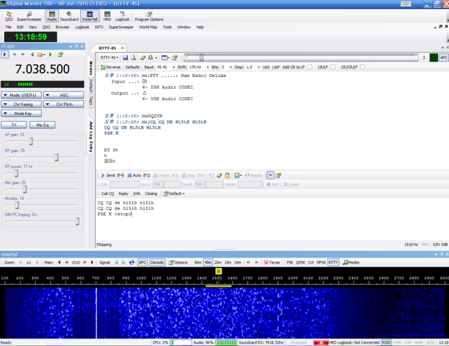The width and height of the screenshot is (449, 346).
Task: Click the Radio toolbar icon
Action: point(52,16)
